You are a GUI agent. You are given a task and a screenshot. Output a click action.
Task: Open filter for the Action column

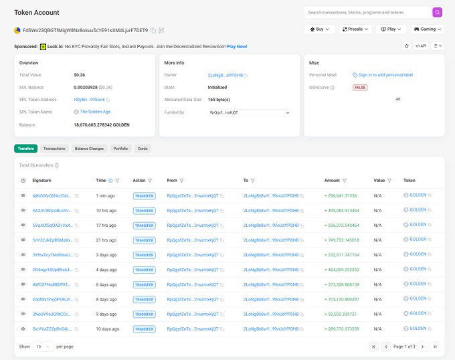150,181
